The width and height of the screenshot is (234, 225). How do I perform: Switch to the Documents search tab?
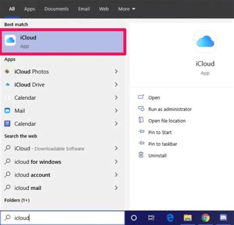click(x=57, y=9)
